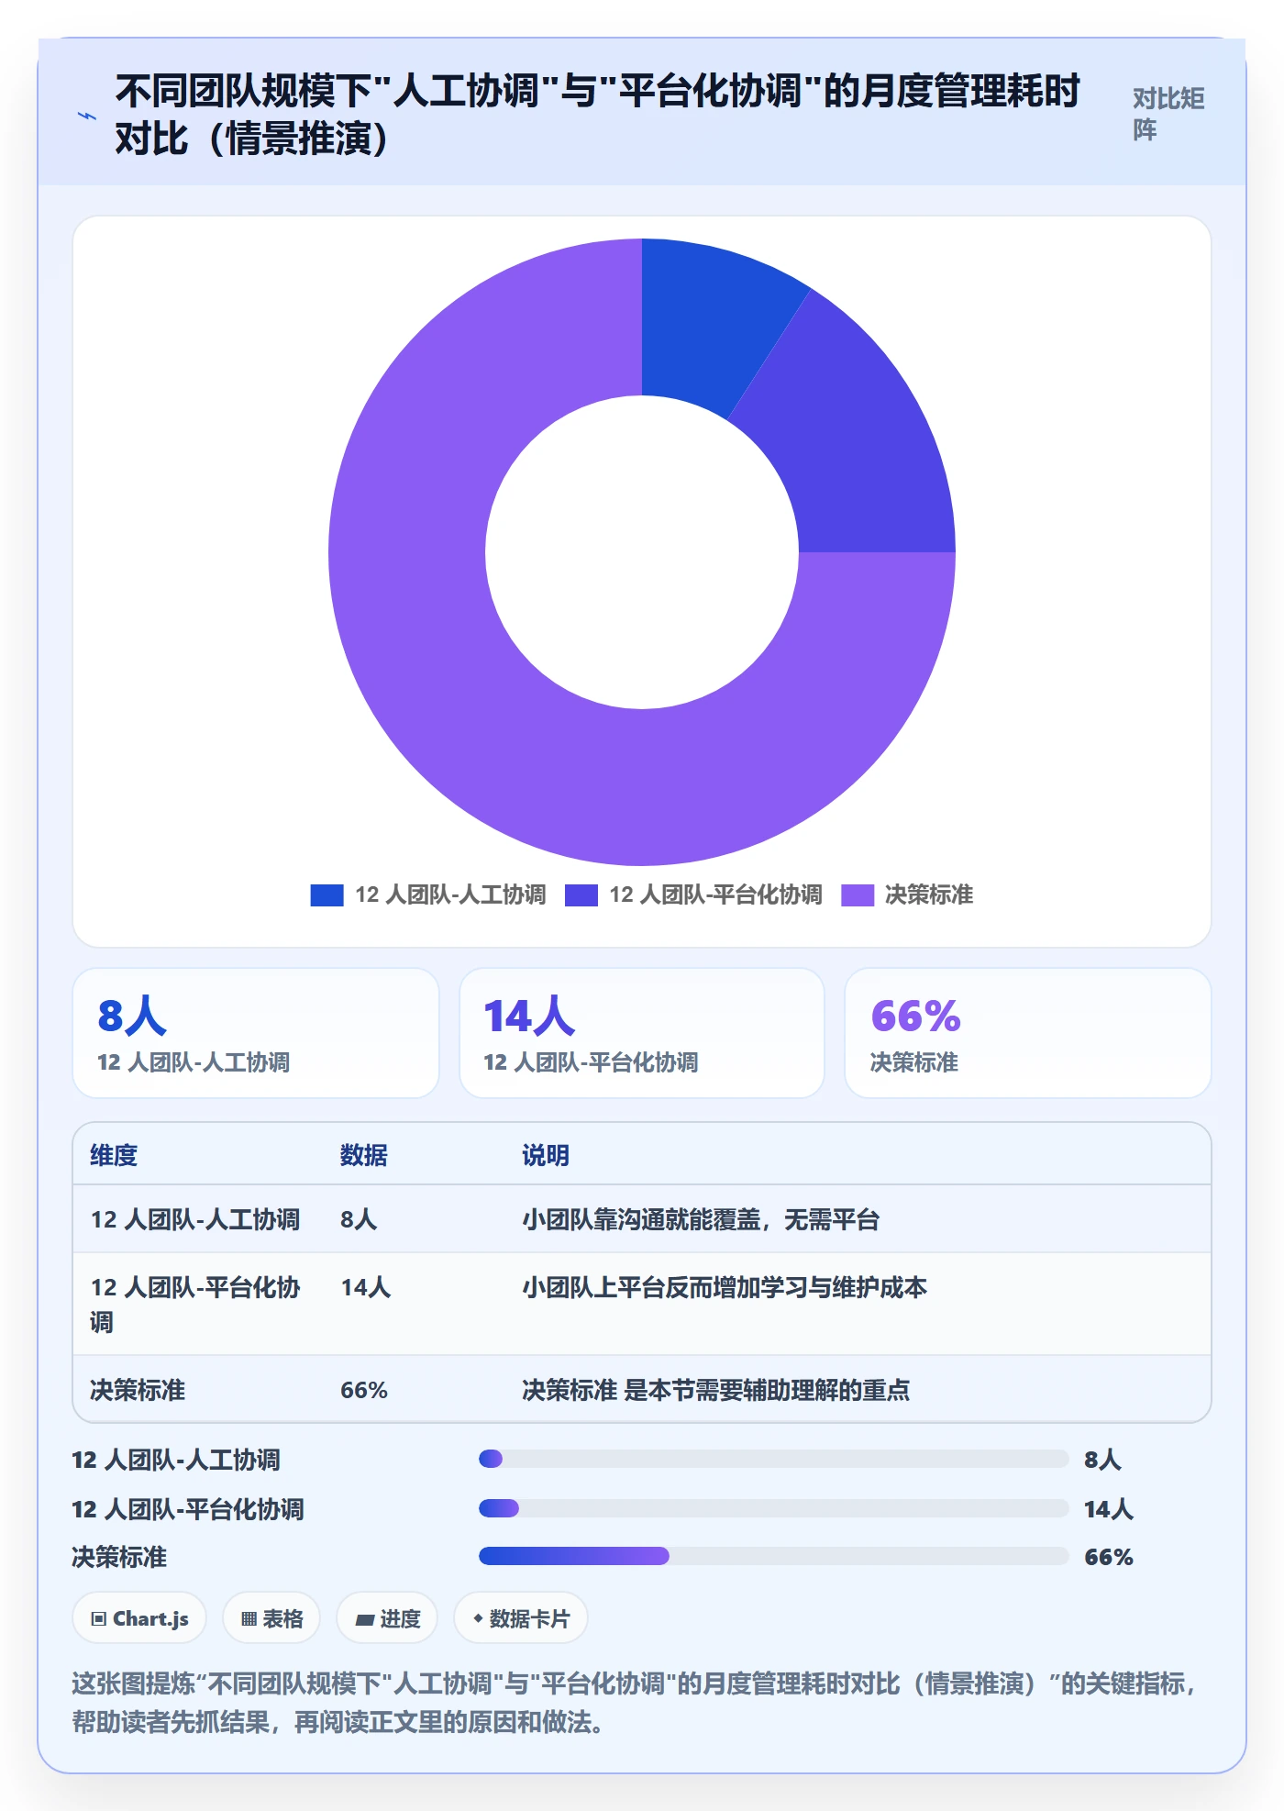The width and height of the screenshot is (1284, 1811).
Task: Click table cell 小团队靠沟通就能覆盖，无需平台
Action: (701, 1219)
